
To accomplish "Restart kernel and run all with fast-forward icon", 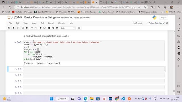I will point(57,28).
